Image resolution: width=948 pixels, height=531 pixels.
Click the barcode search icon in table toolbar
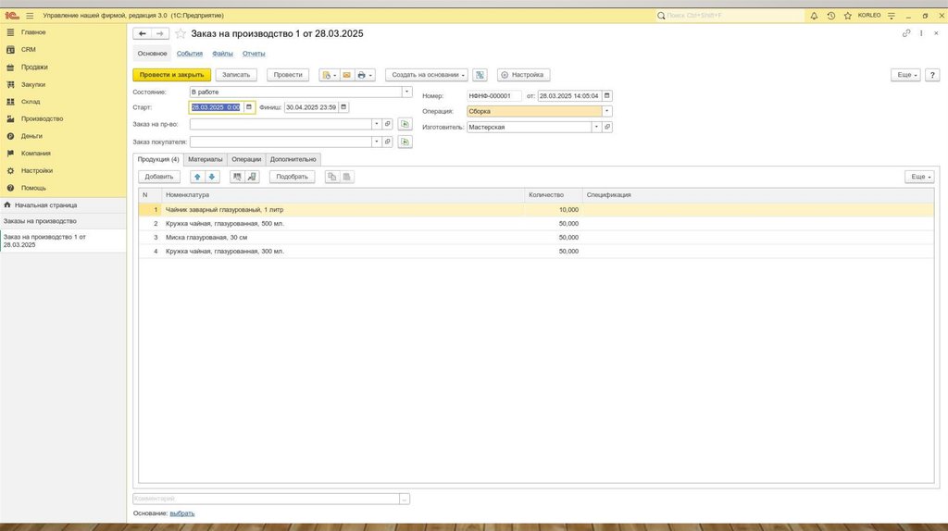(x=237, y=177)
